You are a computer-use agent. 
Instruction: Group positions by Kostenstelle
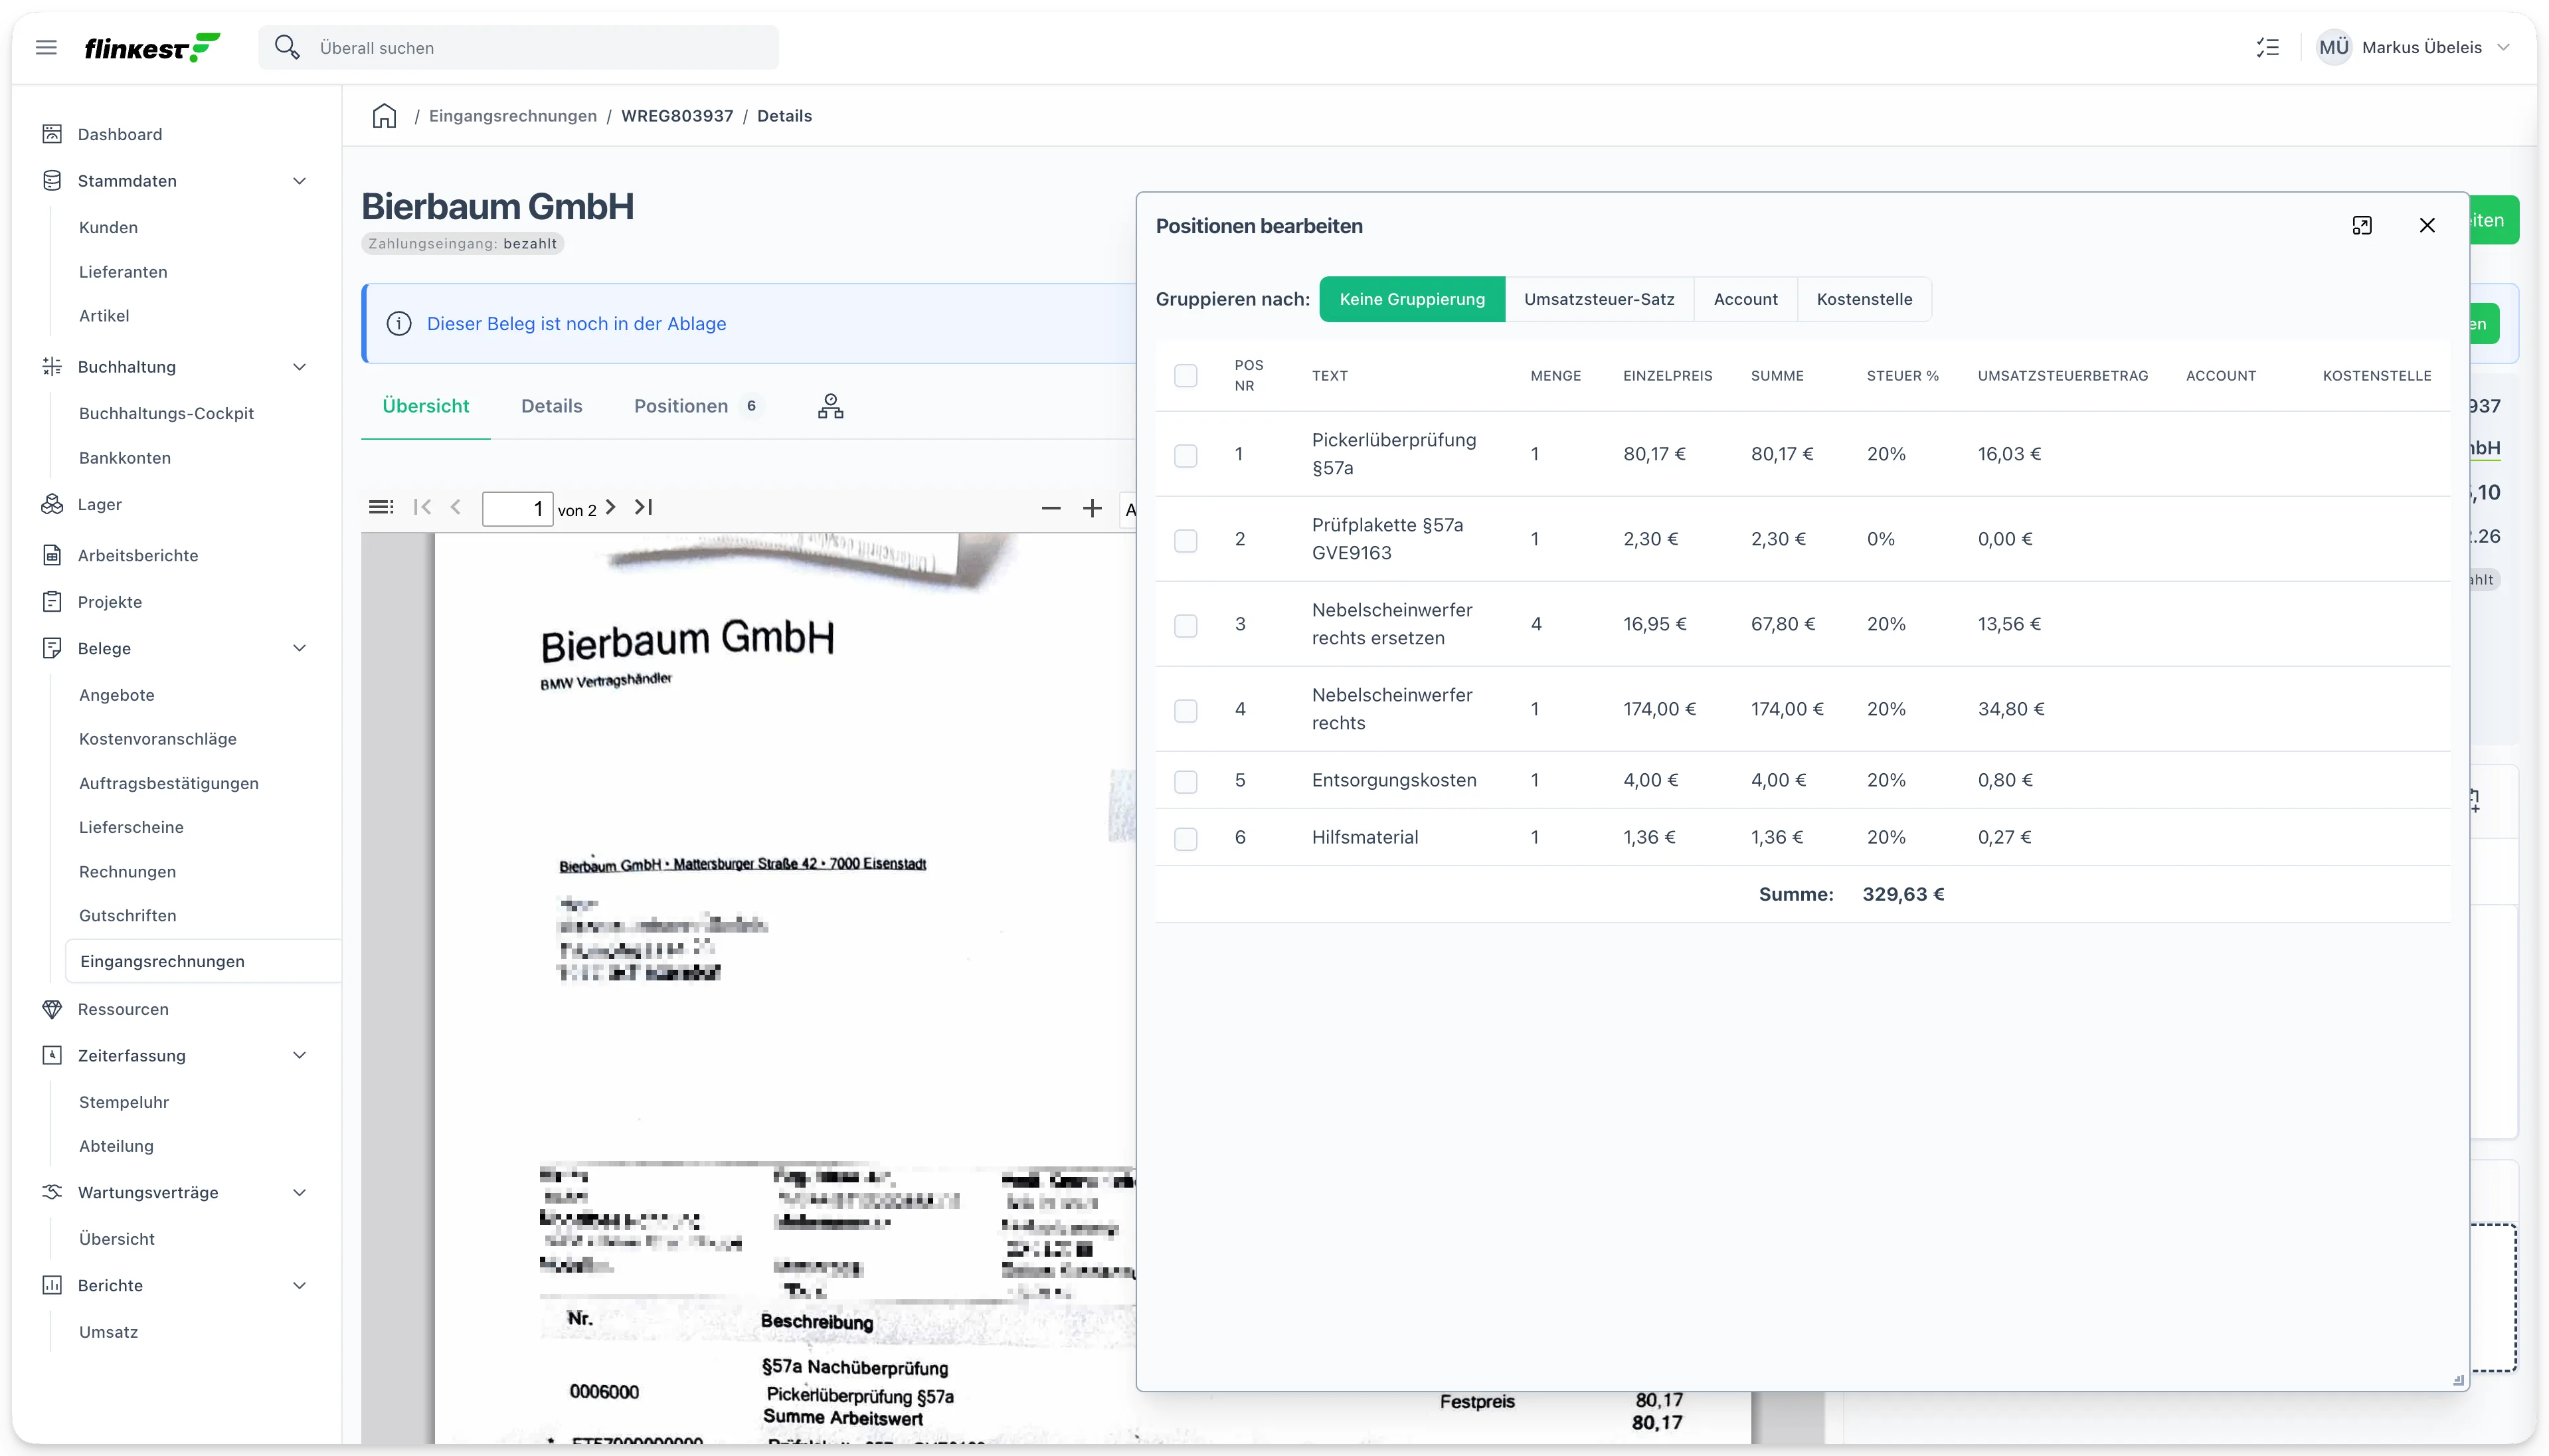click(x=1864, y=299)
